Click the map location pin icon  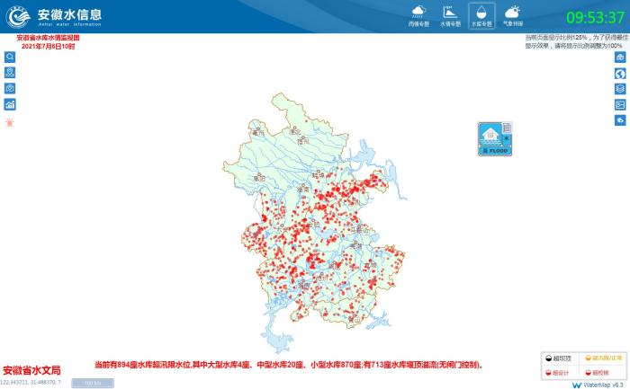[x=10, y=73]
